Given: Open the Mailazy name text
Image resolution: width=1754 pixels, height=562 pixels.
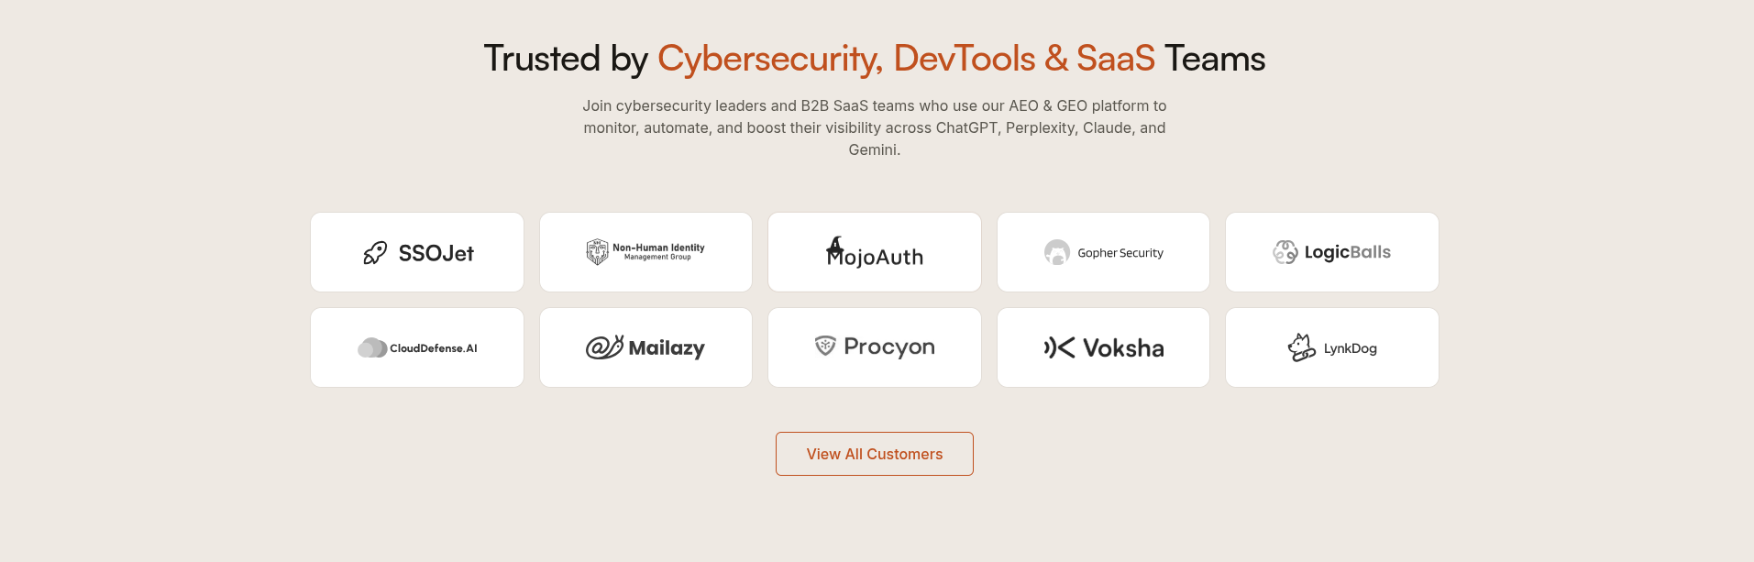Looking at the screenshot, I should (667, 348).
